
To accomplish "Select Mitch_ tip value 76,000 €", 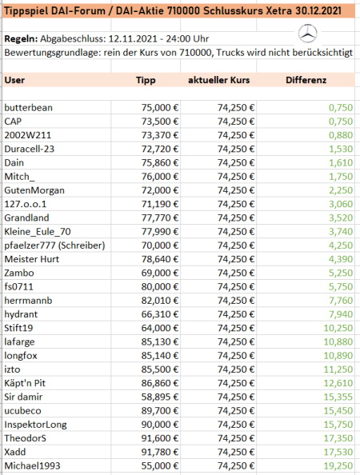I will point(160,176).
